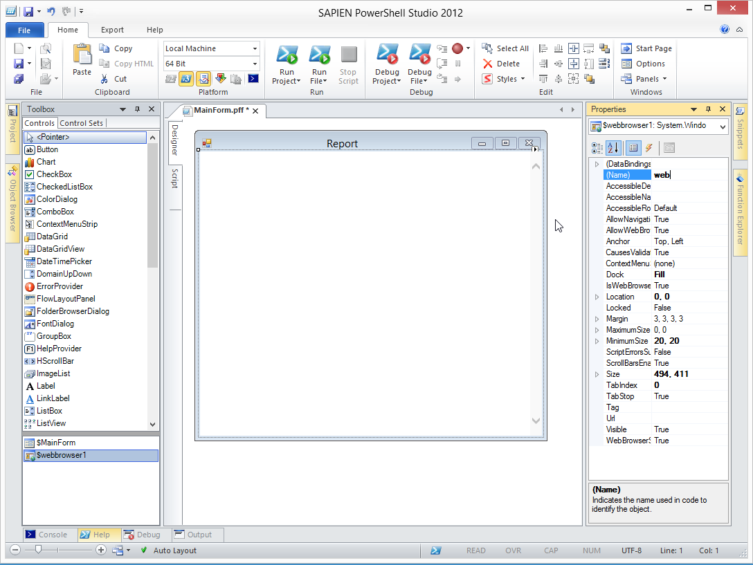
Task: Click the Debug File icon
Action: pos(419,55)
